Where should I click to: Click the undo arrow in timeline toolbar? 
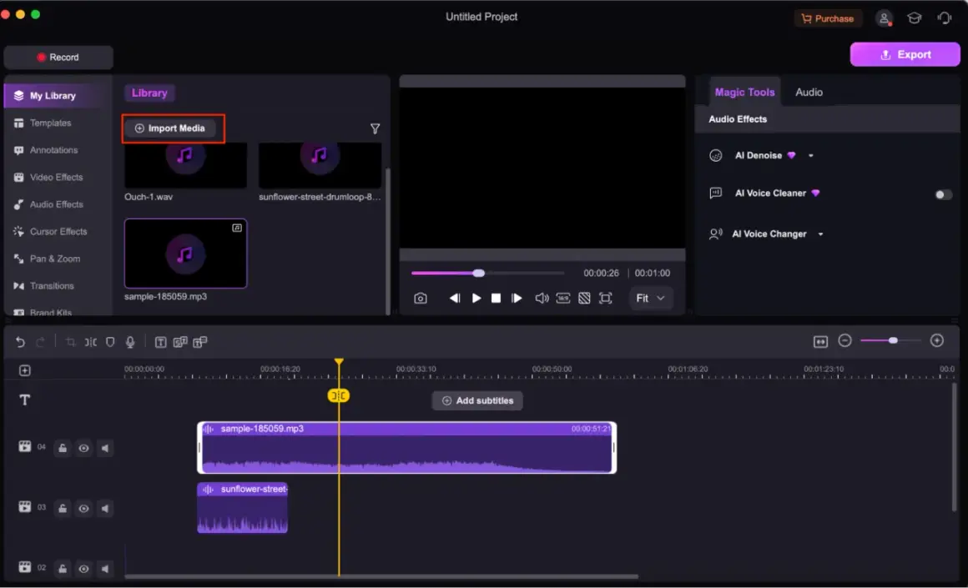tap(20, 342)
